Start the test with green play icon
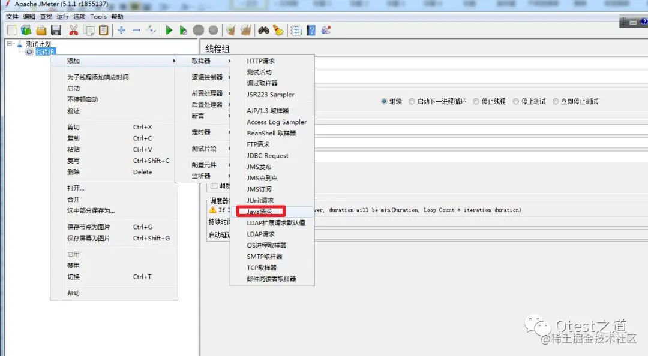Image resolution: width=648 pixels, height=356 pixels. (x=169, y=30)
